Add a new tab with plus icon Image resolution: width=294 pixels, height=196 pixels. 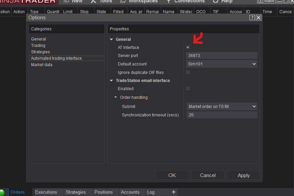(x=174, y=192)
